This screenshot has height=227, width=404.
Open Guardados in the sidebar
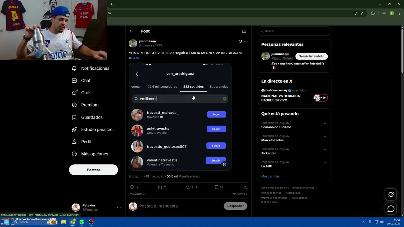87,117
